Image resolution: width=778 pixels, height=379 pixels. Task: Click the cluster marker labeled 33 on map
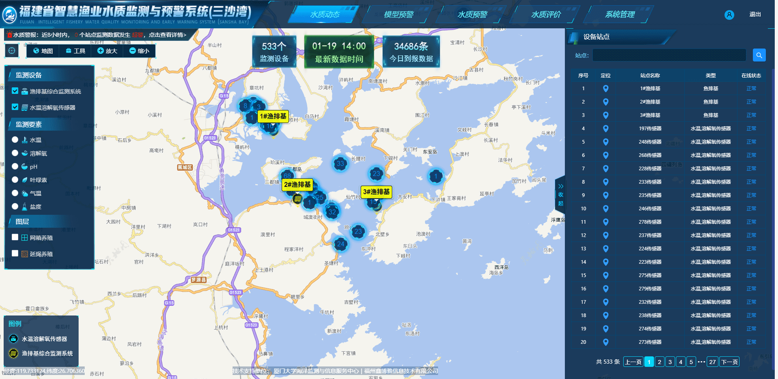coord(340,164)
